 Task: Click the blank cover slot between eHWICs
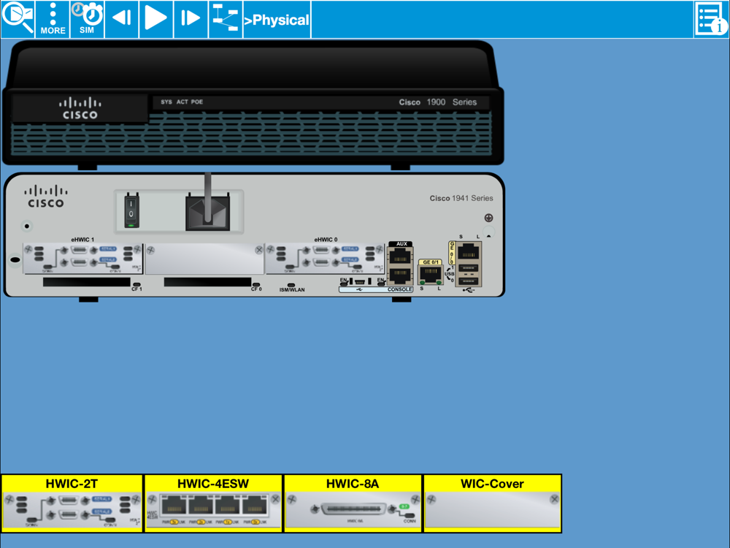point(204,259)
